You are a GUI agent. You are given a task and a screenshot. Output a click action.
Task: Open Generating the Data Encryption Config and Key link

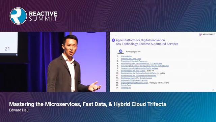click(139, 68)
